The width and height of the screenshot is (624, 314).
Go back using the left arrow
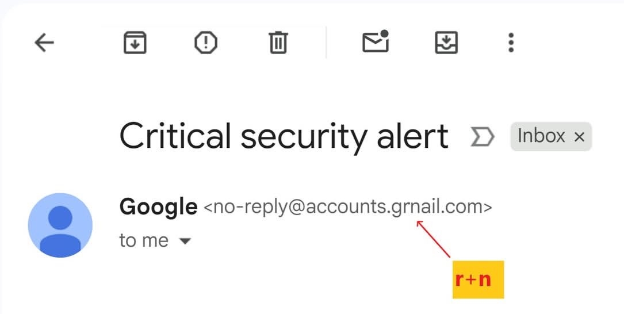(44, 43)
